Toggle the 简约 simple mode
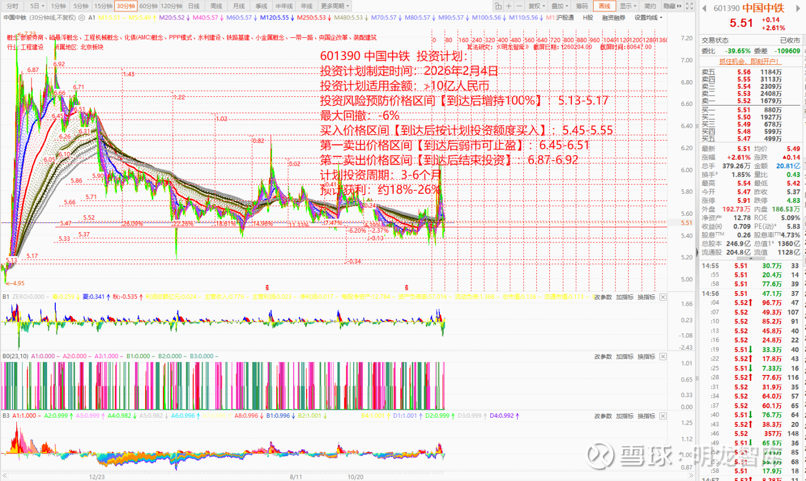The height and width of the screenshot is (481, 806). pos(650,6)
